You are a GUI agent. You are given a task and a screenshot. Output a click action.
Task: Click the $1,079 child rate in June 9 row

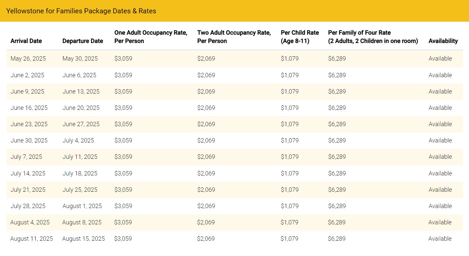point(290,92)
